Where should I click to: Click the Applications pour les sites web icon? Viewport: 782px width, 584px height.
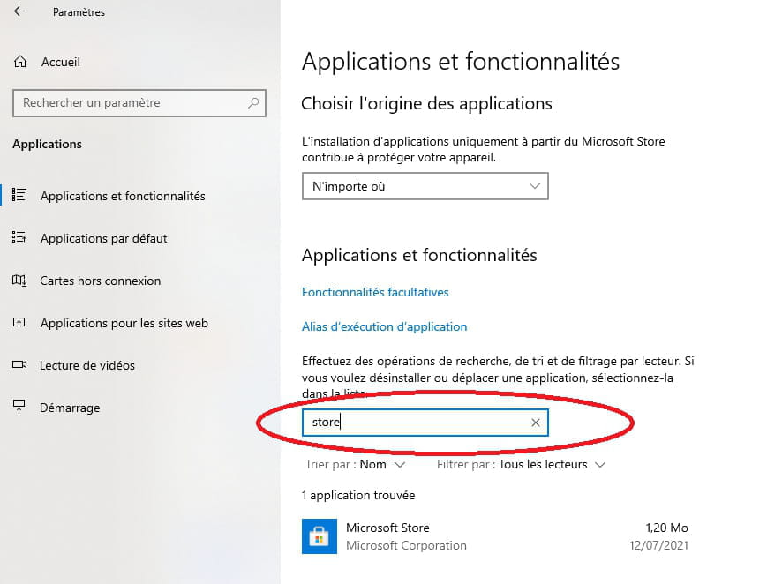coord(19,322)
